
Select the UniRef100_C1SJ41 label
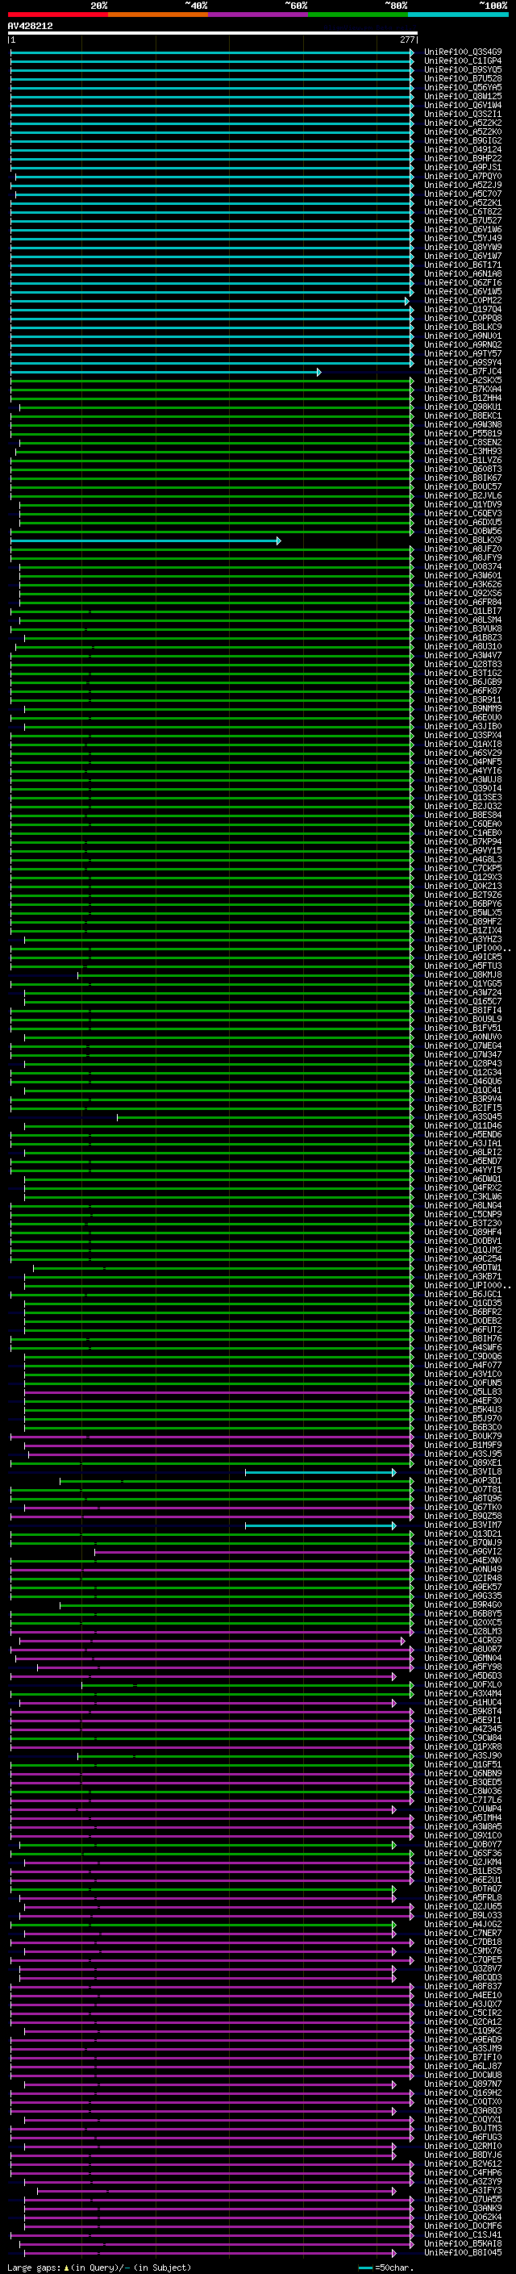click(463, 2235)
